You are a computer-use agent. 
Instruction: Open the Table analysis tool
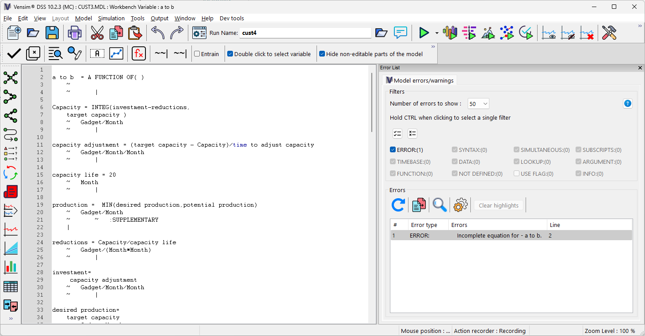11,286
